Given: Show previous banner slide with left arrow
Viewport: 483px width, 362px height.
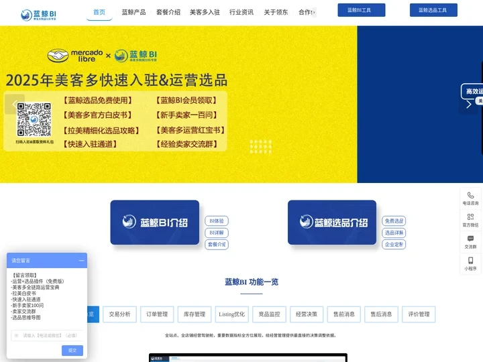Looking at the screenshot, I should pyautogui.click(x=15, y=105).
